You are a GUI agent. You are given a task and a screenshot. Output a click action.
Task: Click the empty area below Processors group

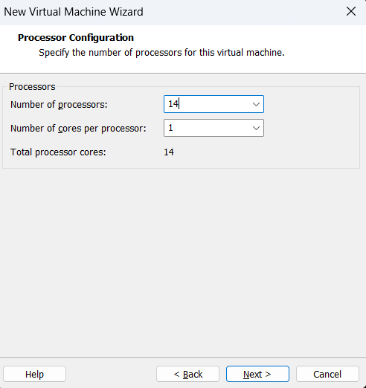tap(183, 262)
